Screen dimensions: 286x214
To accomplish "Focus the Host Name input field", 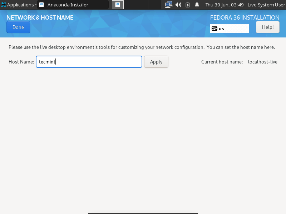I will (89, 62).
